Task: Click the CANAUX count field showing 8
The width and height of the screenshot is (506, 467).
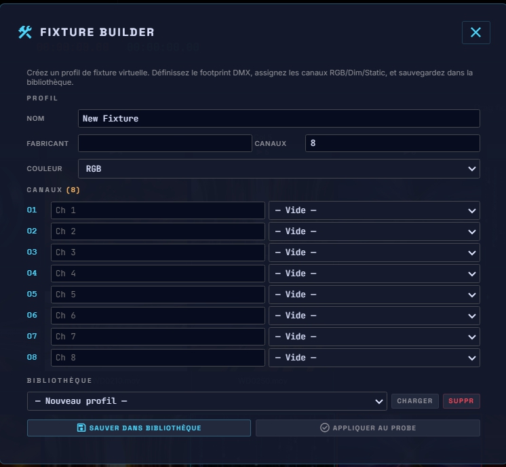Action: click(x=393, y=143)
